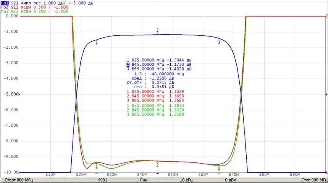328x183 pixels.
Task: Activate the green Гр3 S22 trace
Action: point(34,11)
